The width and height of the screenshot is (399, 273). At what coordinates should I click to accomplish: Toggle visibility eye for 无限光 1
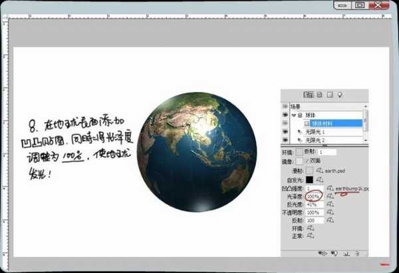pos(286,132)
